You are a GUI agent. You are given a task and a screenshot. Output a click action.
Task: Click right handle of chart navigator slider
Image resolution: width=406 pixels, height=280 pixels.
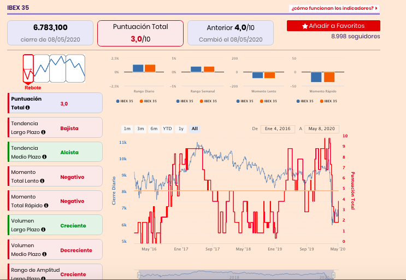[333, 275]
